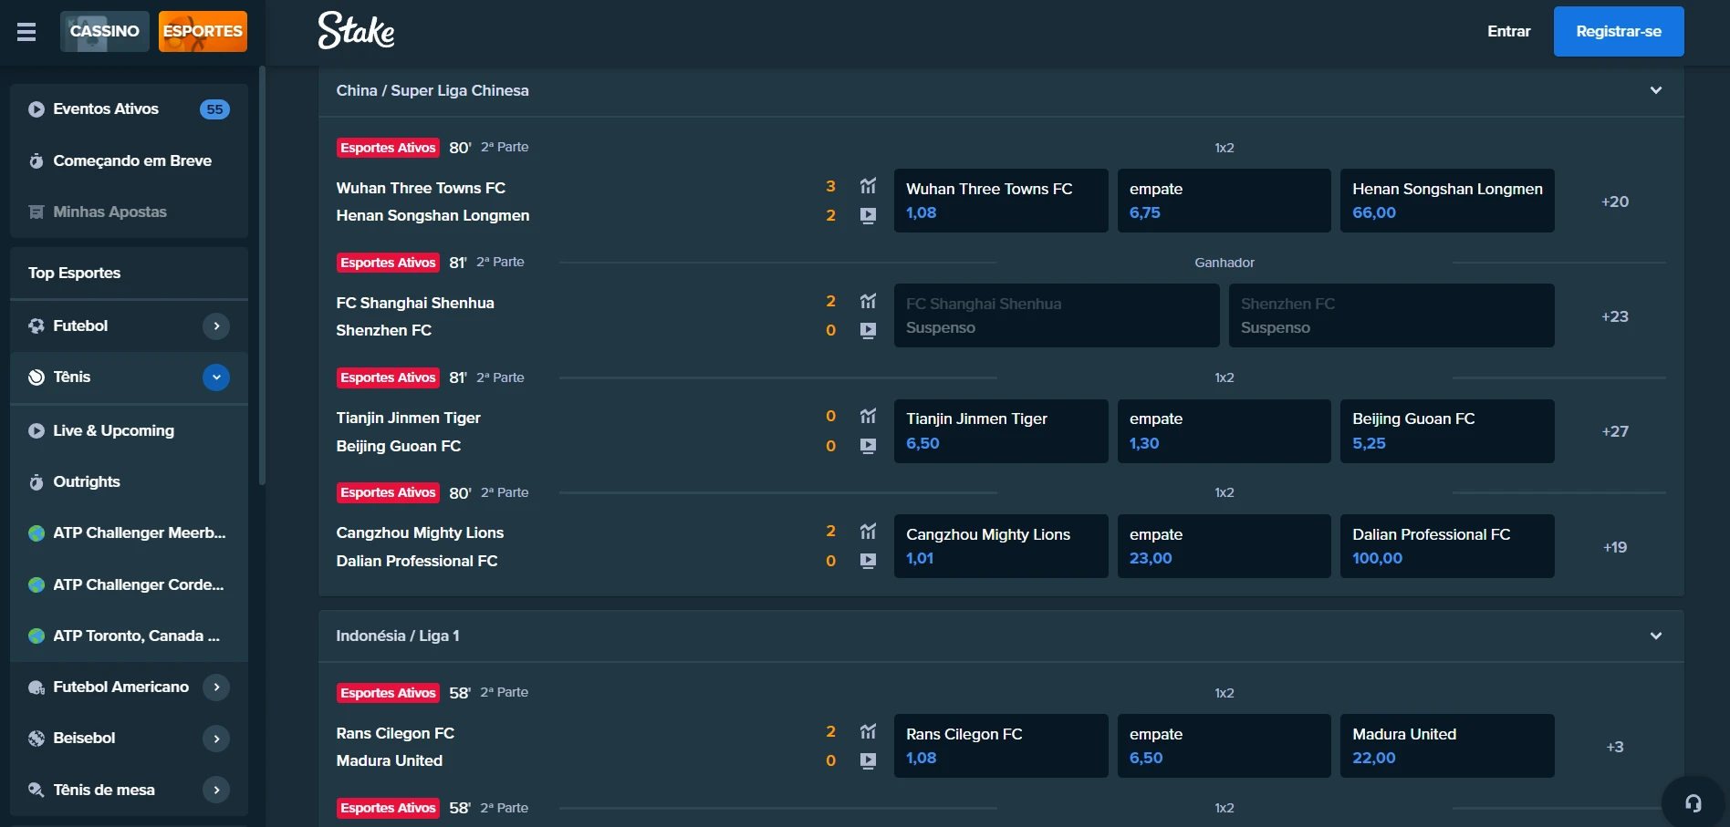The image size is (1730, 827).
Task: Click the Stake logo
Action: tap(356, 31)
